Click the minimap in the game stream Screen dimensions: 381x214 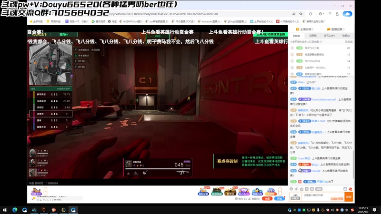50,64
